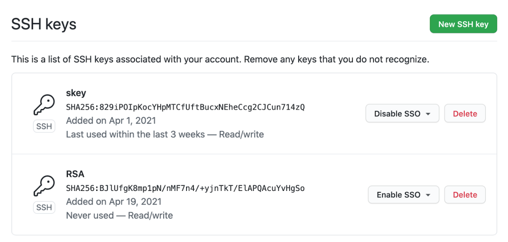Image resolution: width=508 pixels, height=242 pixels.
Task: Click the 'Added on Apr 1, 2021' date
Action: coord(111,121)
